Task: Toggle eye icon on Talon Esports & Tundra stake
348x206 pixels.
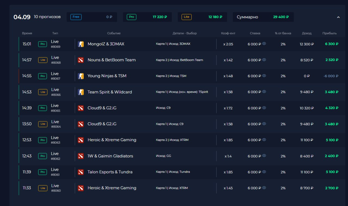Action: tap(264, 172)
